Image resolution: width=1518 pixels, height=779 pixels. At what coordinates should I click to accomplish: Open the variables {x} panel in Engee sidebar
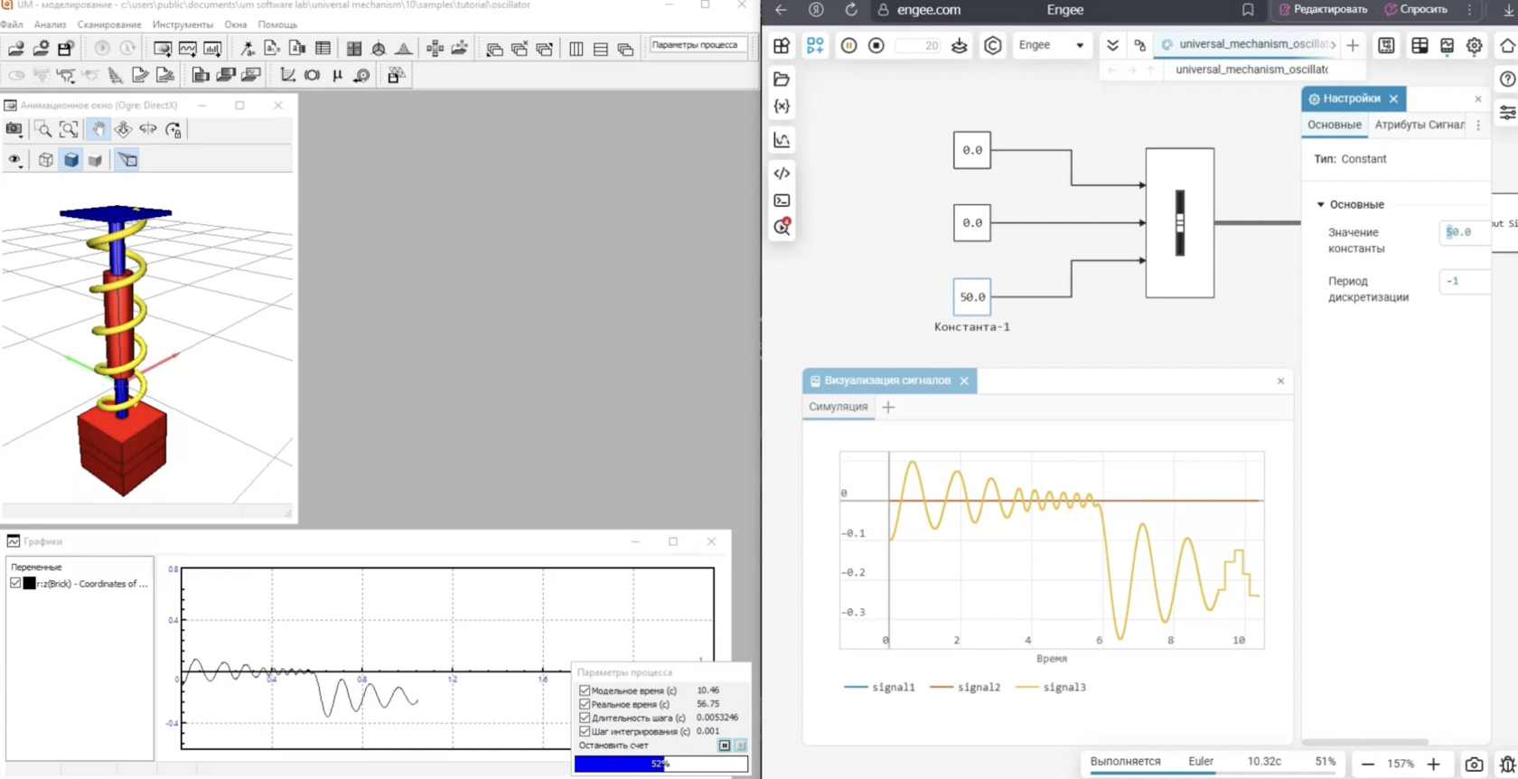(x=782, y=107)
